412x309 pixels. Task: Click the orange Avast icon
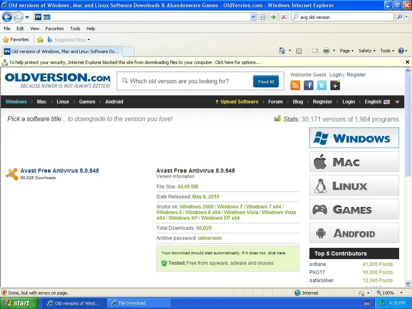(x=12, y=174)
